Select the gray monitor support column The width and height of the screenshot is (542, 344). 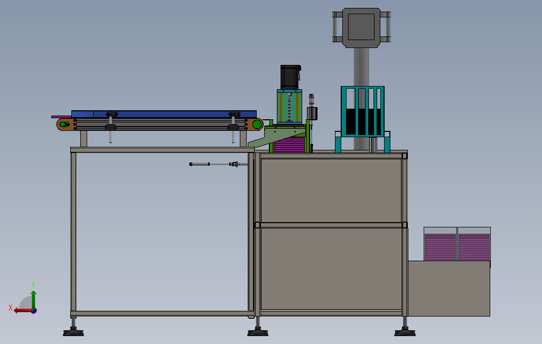point(361,67)
